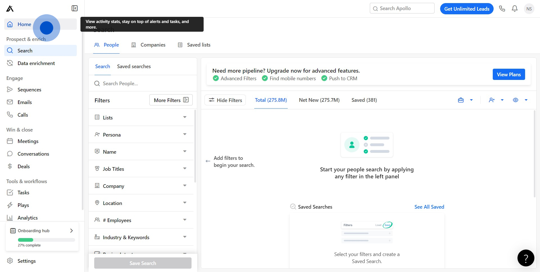Screen dimensions: 540x272
Task: Toggle the More Filters panel
Action: tap(171, 100)
